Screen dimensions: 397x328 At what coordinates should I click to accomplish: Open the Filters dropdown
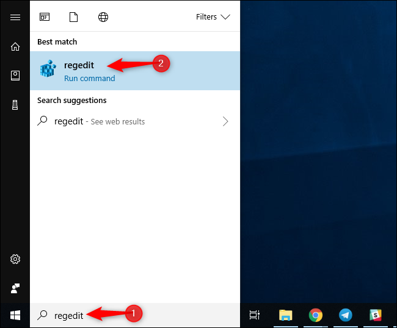(x=213, y=17)
